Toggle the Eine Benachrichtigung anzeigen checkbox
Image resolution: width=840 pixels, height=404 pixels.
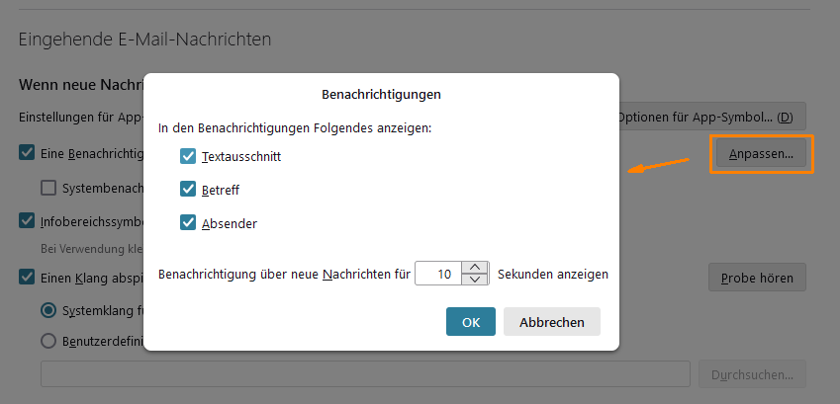pyautogui.click(x=27, y=153)
